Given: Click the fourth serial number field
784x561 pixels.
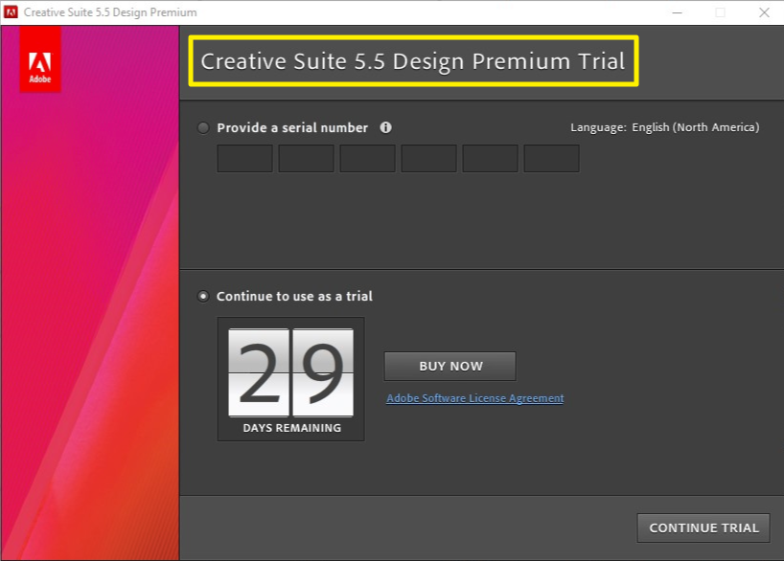Looking at the screenshot, I should (x=429, y=158).
